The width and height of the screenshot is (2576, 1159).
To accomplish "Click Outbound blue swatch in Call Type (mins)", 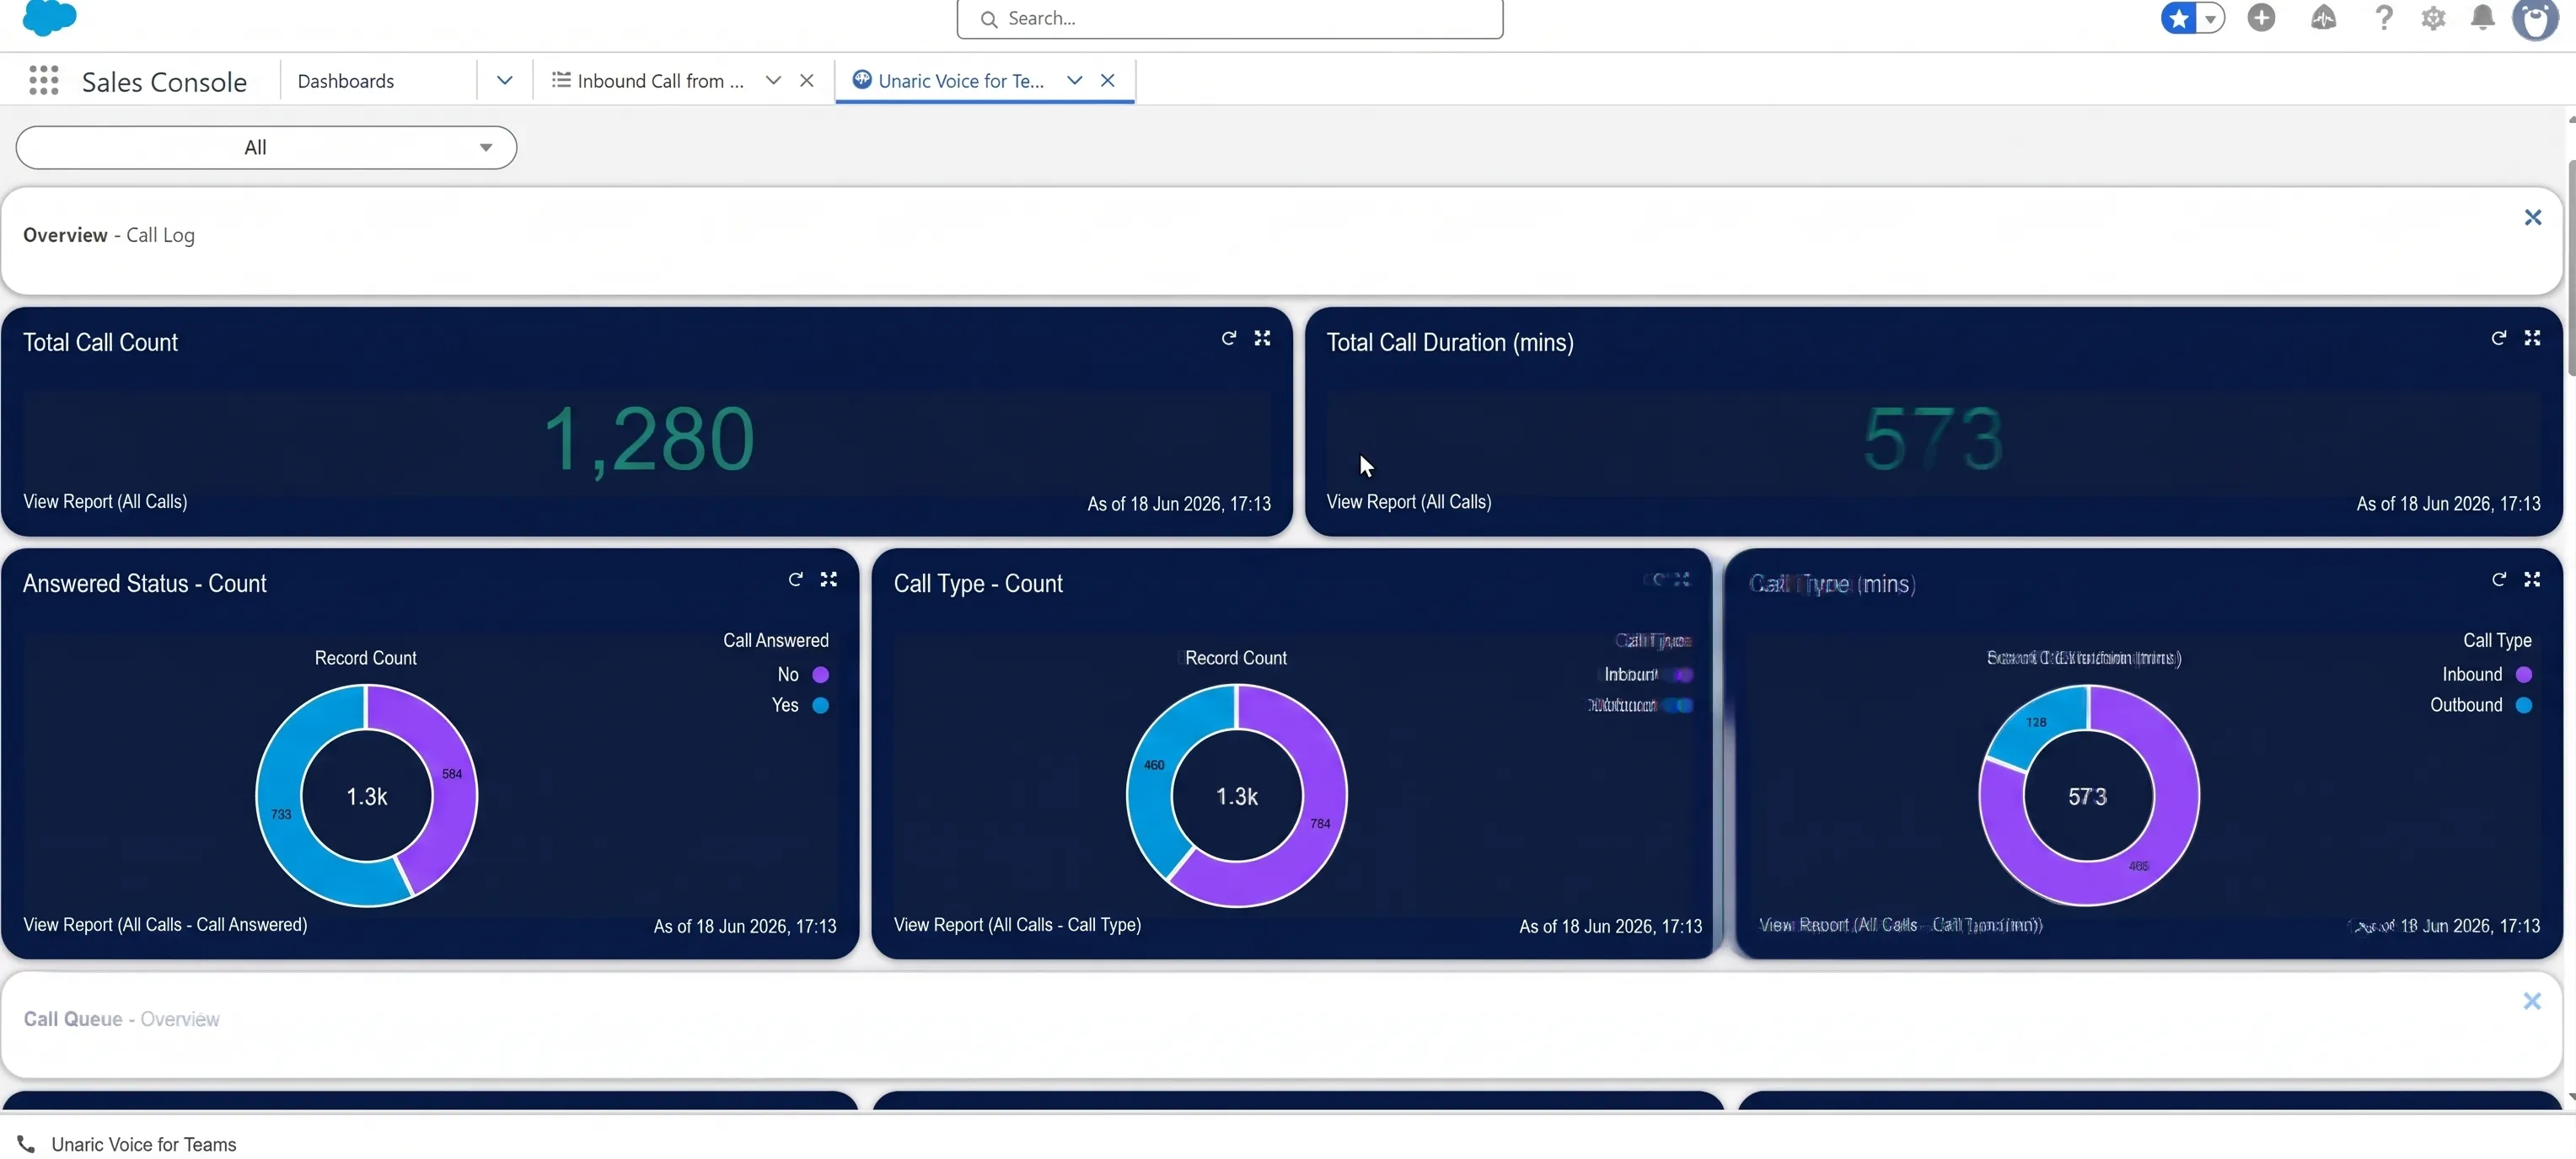I will 2523,705.
